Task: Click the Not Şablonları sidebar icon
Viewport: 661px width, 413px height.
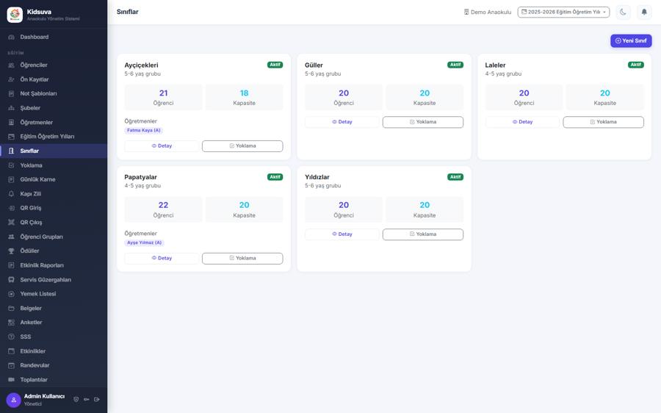Action: pos(11,93)
